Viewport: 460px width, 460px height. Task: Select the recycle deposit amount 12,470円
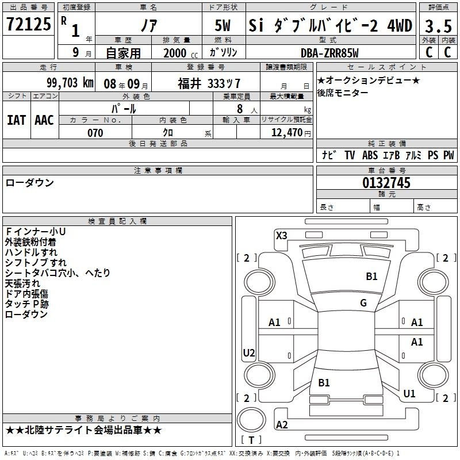point(291,133)
